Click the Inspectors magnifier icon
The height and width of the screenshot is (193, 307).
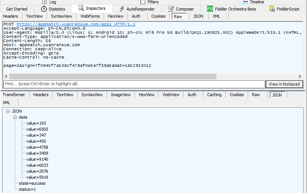click(81, 8)
